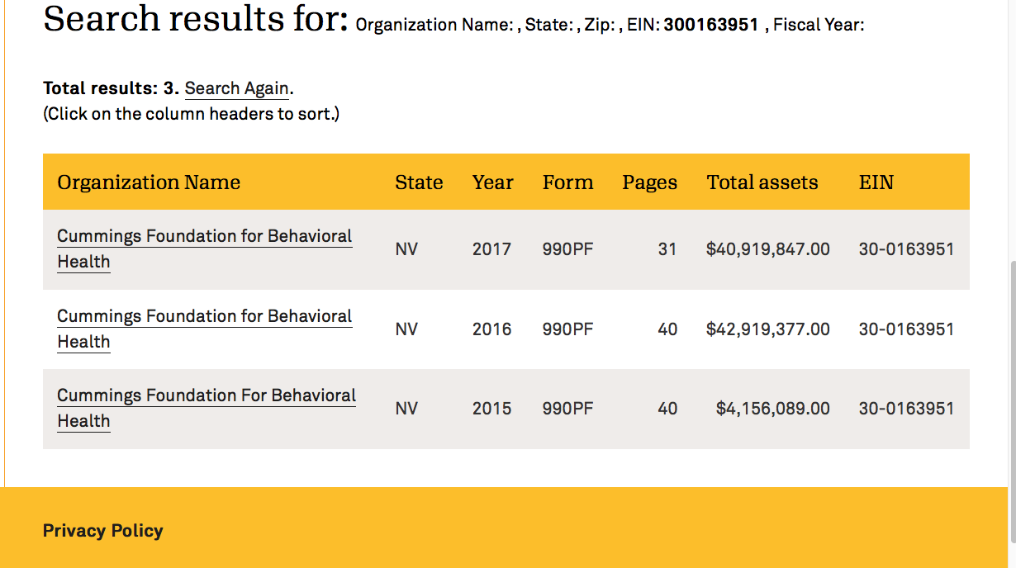Sort results by State column header
Image resolution: width=1016 pixels, height=568 pixels.
coord(419,182)
